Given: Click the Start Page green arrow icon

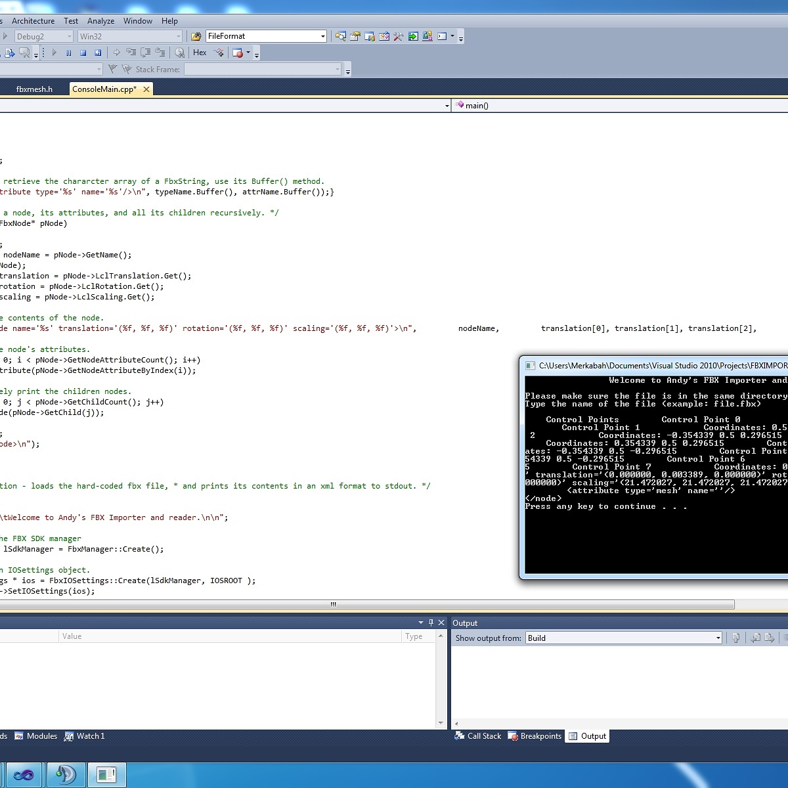Looking at the screenshot, I should pos(413,36).
